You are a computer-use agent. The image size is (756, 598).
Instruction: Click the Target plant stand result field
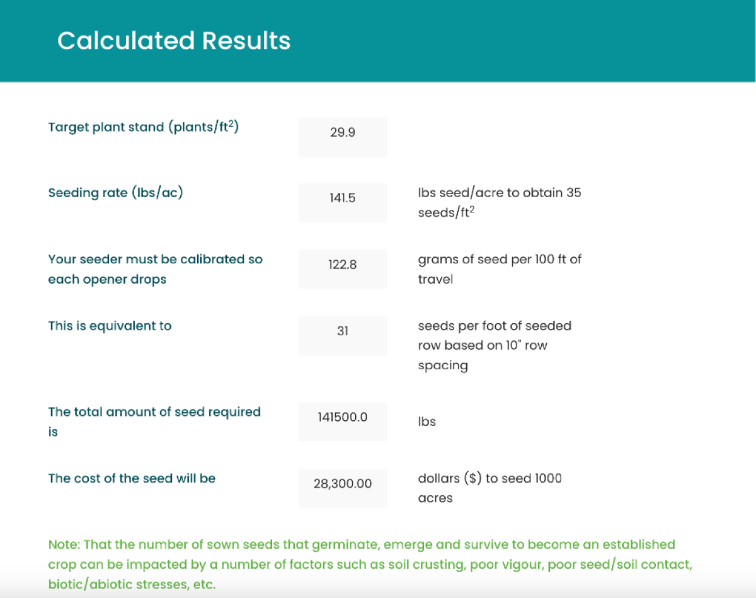click(x=342, y=136)
